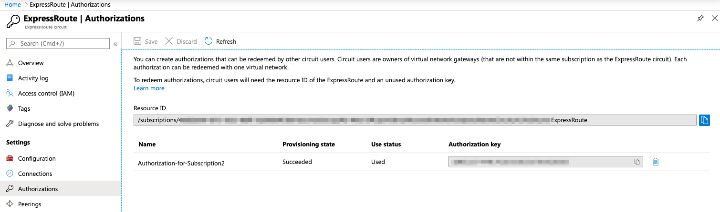The width and height of the screenshot is (720, 212).
Task: Follow the Learn more link
Action: [x=149, y=88]
